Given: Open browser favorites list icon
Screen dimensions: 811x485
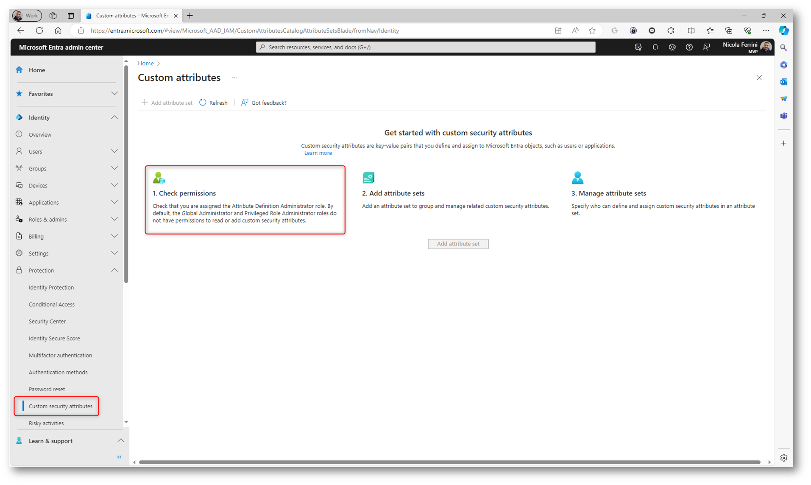Looking at the screenshot, I should [x=710, y=31].
